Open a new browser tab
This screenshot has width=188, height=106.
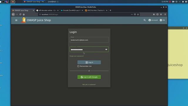pyautogui.click(x=110, y=11)
